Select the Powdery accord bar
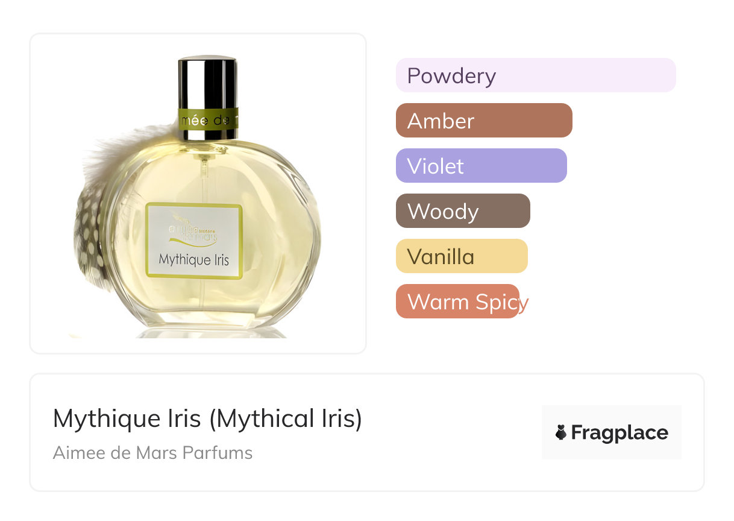This screenshot has width=734, height=521. pyautogui.click(x=536, y=75)
